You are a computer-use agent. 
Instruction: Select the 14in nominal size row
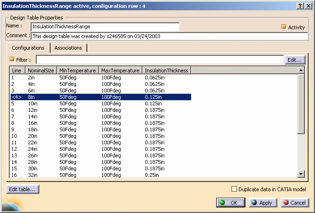coord(101,116)
